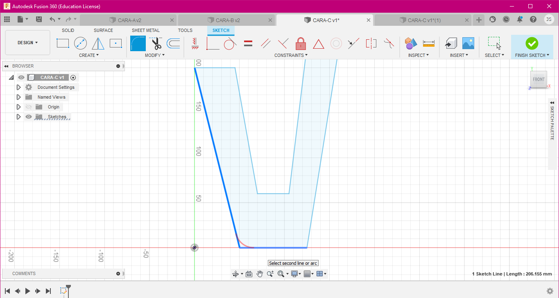Expand the Create menu dropdown
Viewport: 559px width, 298px height.
tap(89, 55)
